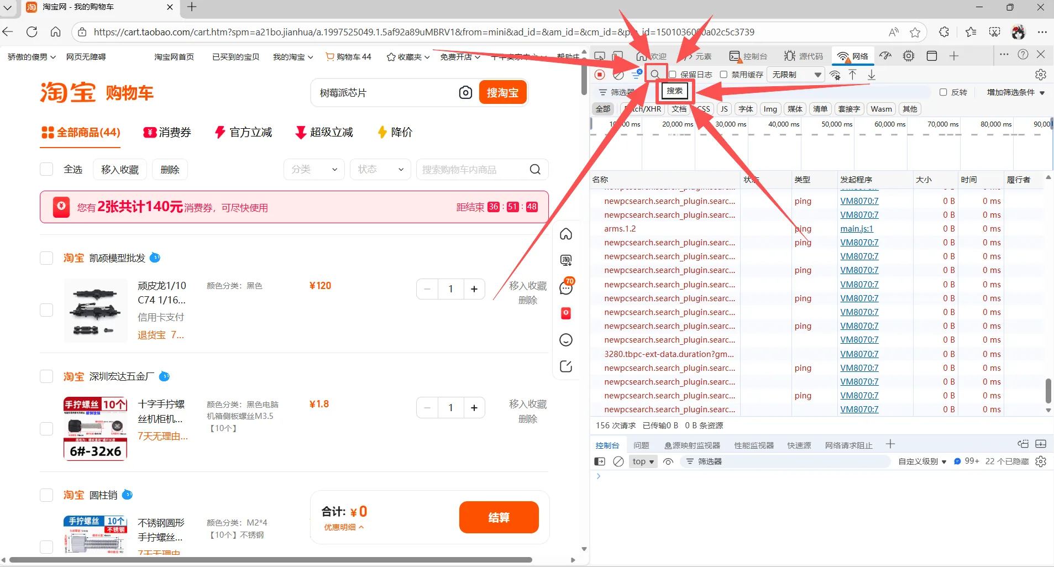Viewport: 1054px width, 567px height.
Task: Add more tools with plus icon
Action: (954, 56)
